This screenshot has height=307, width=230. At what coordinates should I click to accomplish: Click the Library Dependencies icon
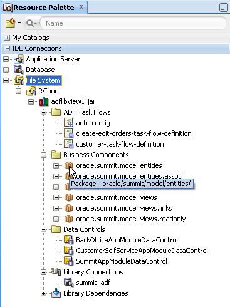pos(56,293)
